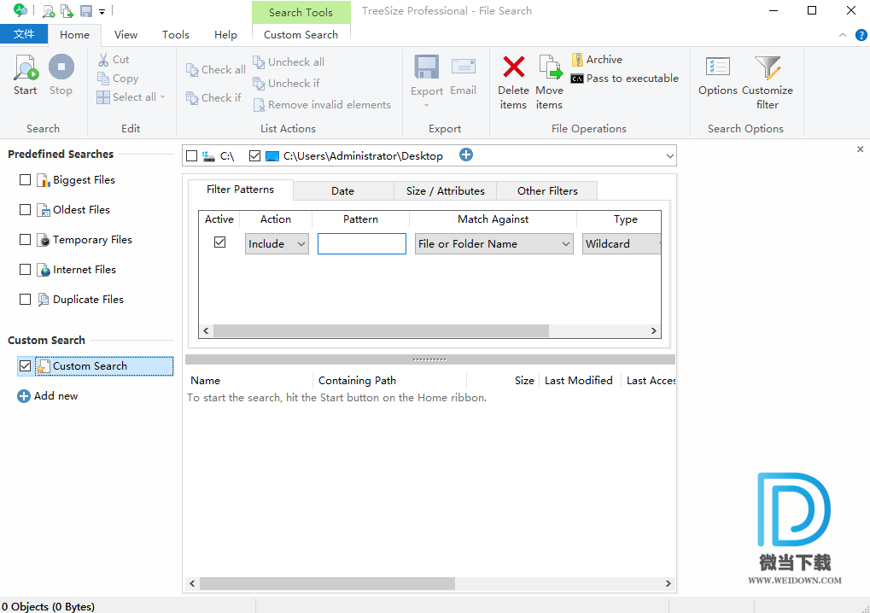Start the file search
870x613 pixels.
26,75
